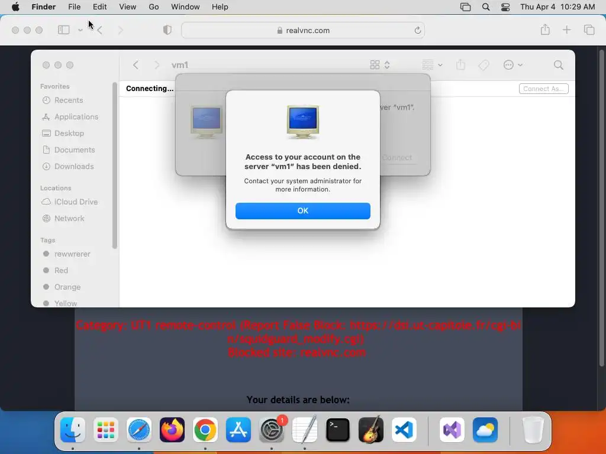Image resolution: width=606 pixels, height=454 pixels.
Task: Reload the realvnc.com page
Action: click(x=417, y=30)
